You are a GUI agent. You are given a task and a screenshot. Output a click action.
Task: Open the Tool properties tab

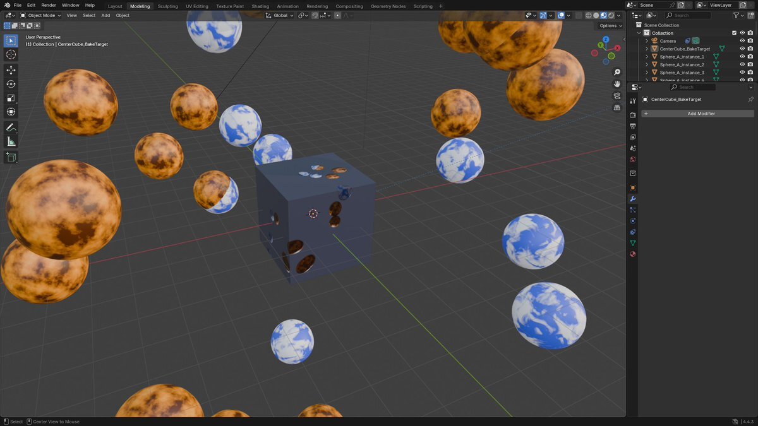click(633, 100)
